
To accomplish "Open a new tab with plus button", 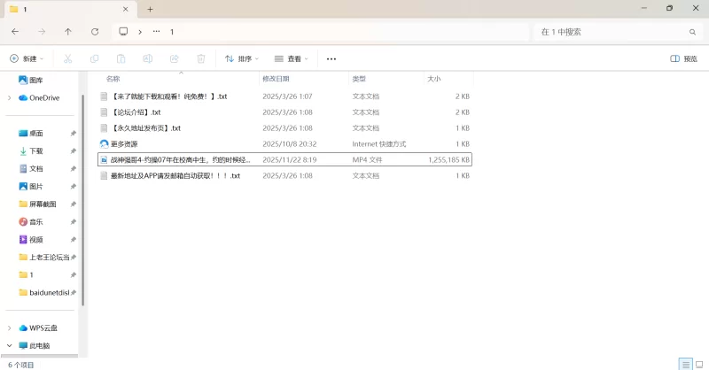I will tap(150, 9).
